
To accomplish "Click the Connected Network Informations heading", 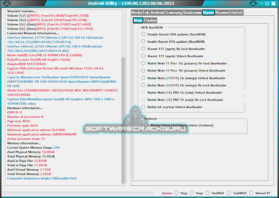I will coord(33,33).
